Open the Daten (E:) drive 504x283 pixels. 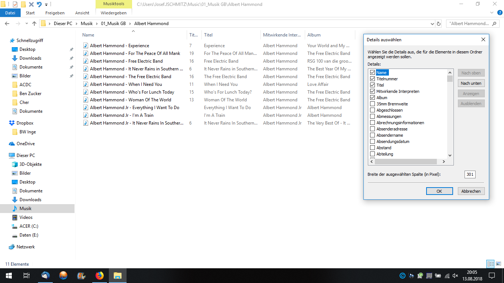(29, 235)
